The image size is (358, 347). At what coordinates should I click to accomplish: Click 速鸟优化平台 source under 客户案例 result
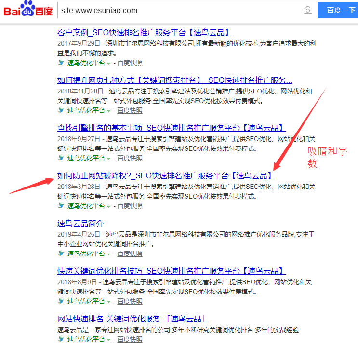point(86,63)
